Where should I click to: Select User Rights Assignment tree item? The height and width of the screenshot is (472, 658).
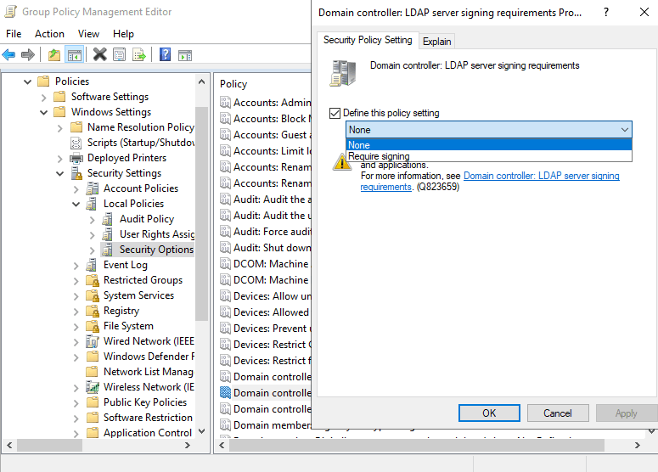(156, 234)
